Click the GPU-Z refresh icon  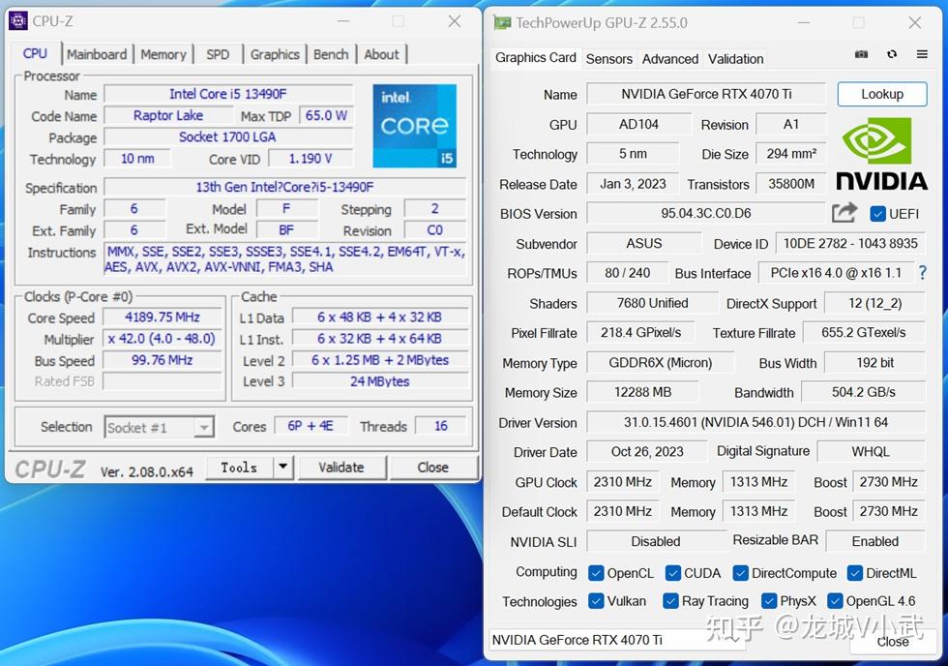[x=892, y=54]
